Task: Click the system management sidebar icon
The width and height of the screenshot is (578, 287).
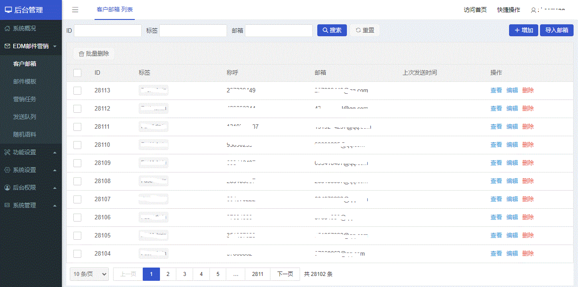Action: (8, 205)
